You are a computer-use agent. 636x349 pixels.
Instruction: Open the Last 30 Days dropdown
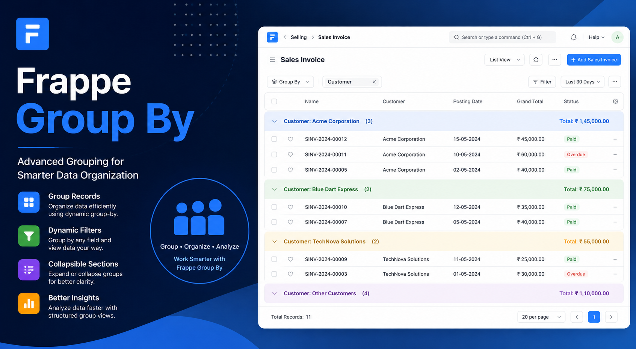click(x=582, y=82)
